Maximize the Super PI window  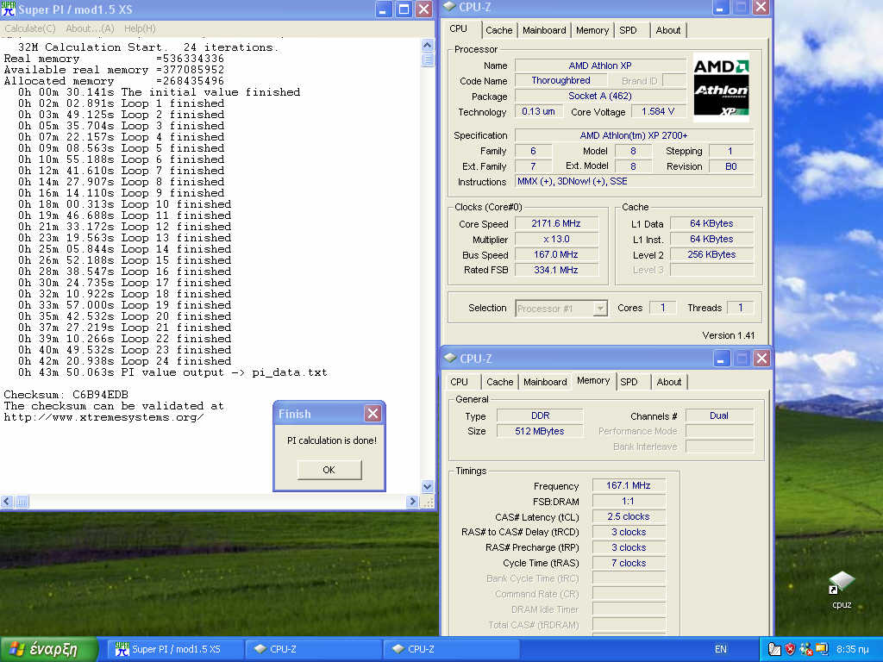pos(404,9)
